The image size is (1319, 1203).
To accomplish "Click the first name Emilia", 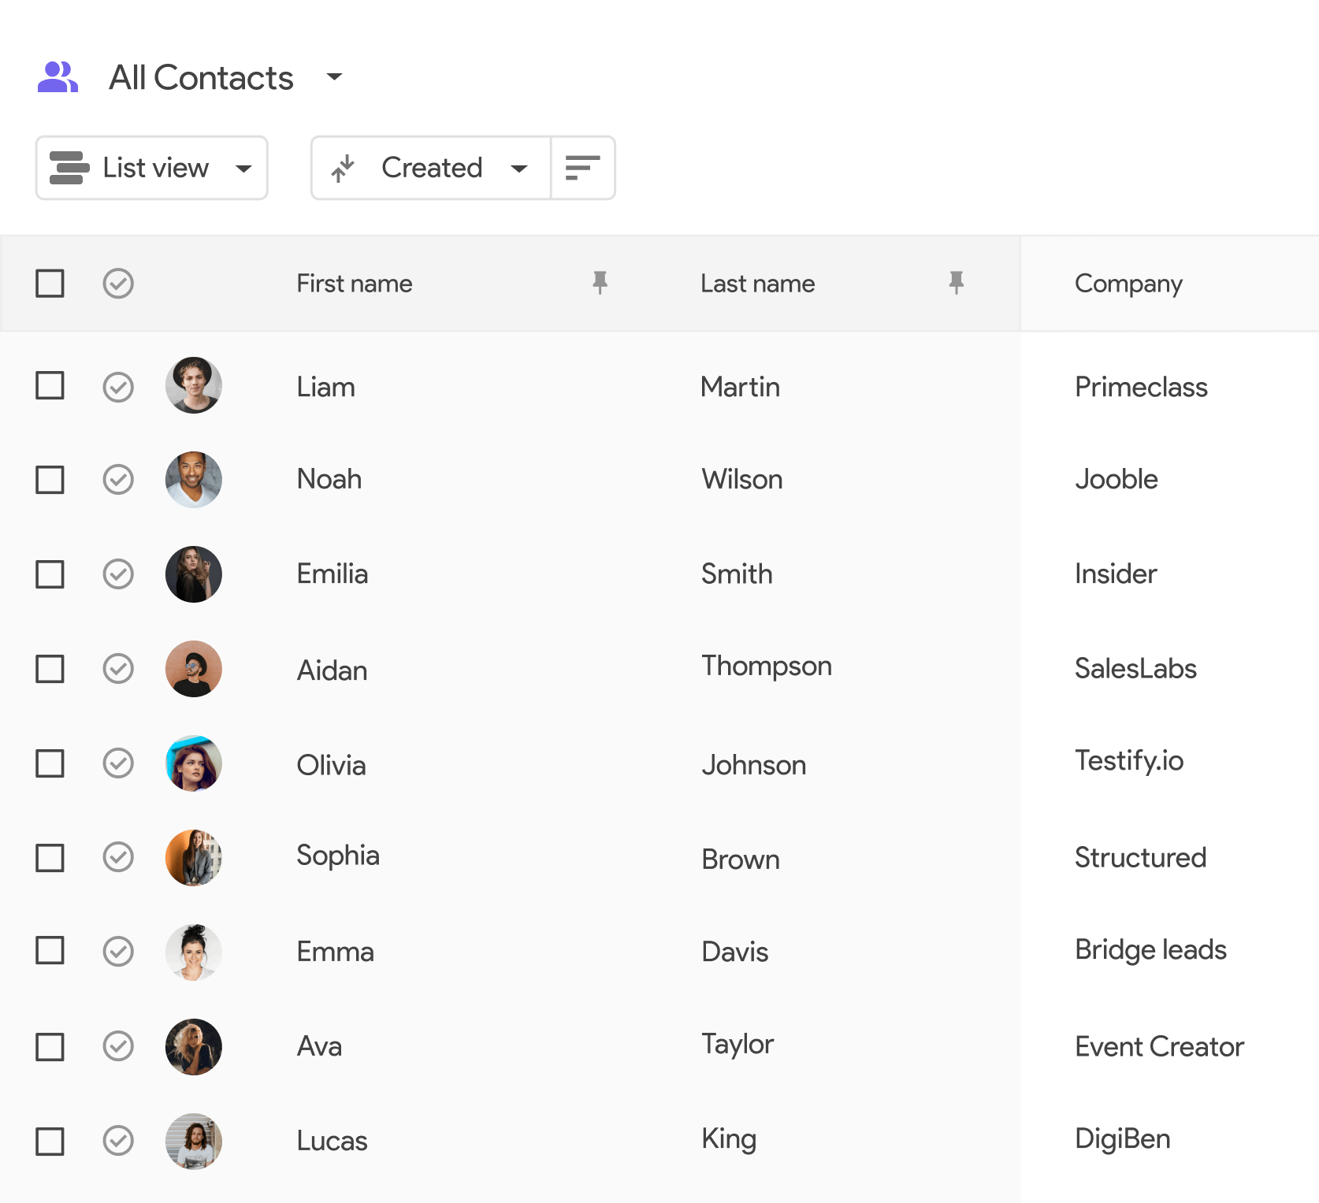I will click(x=333, y=574).
